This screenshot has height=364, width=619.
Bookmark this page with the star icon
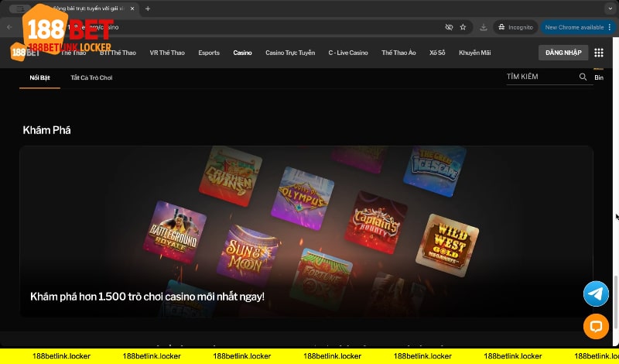[x=463, y=27]
